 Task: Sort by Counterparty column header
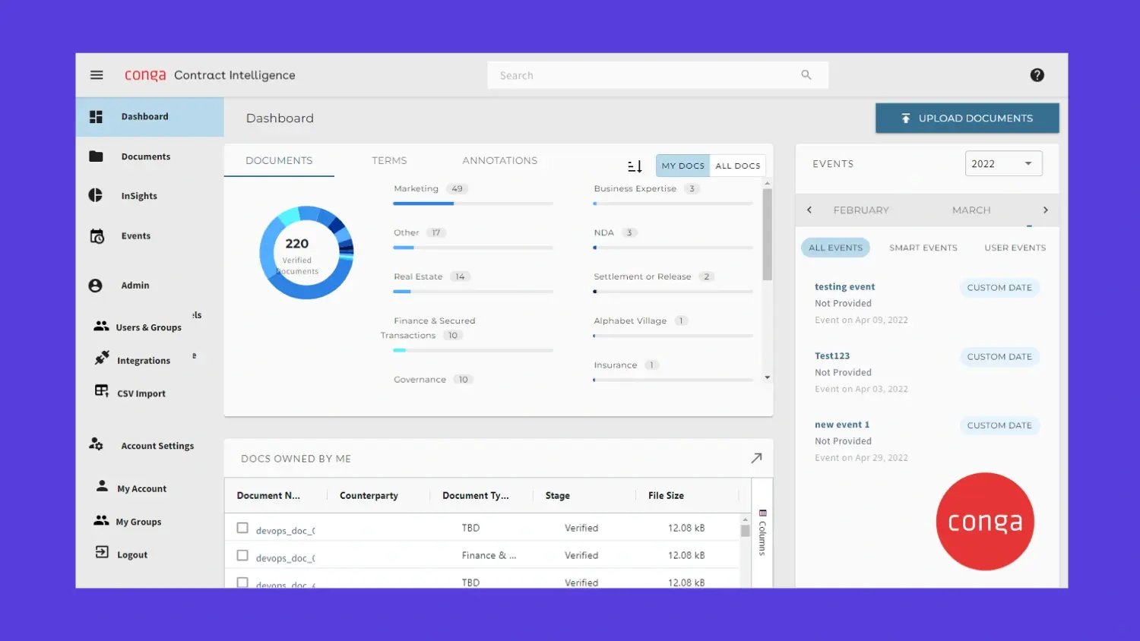pos(369,496)
